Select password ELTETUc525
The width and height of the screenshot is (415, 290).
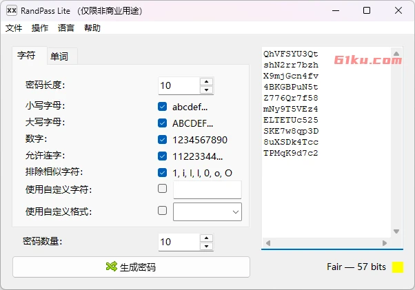291,120
